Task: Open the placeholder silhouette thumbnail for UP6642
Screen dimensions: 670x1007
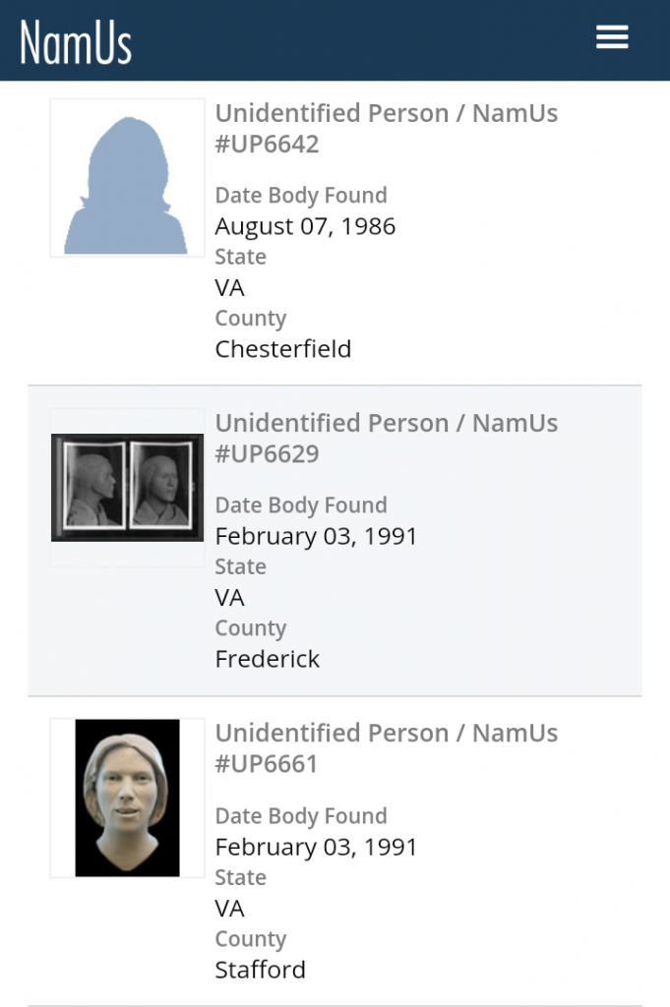Action: pyautogui.click(x=127, y=178)
